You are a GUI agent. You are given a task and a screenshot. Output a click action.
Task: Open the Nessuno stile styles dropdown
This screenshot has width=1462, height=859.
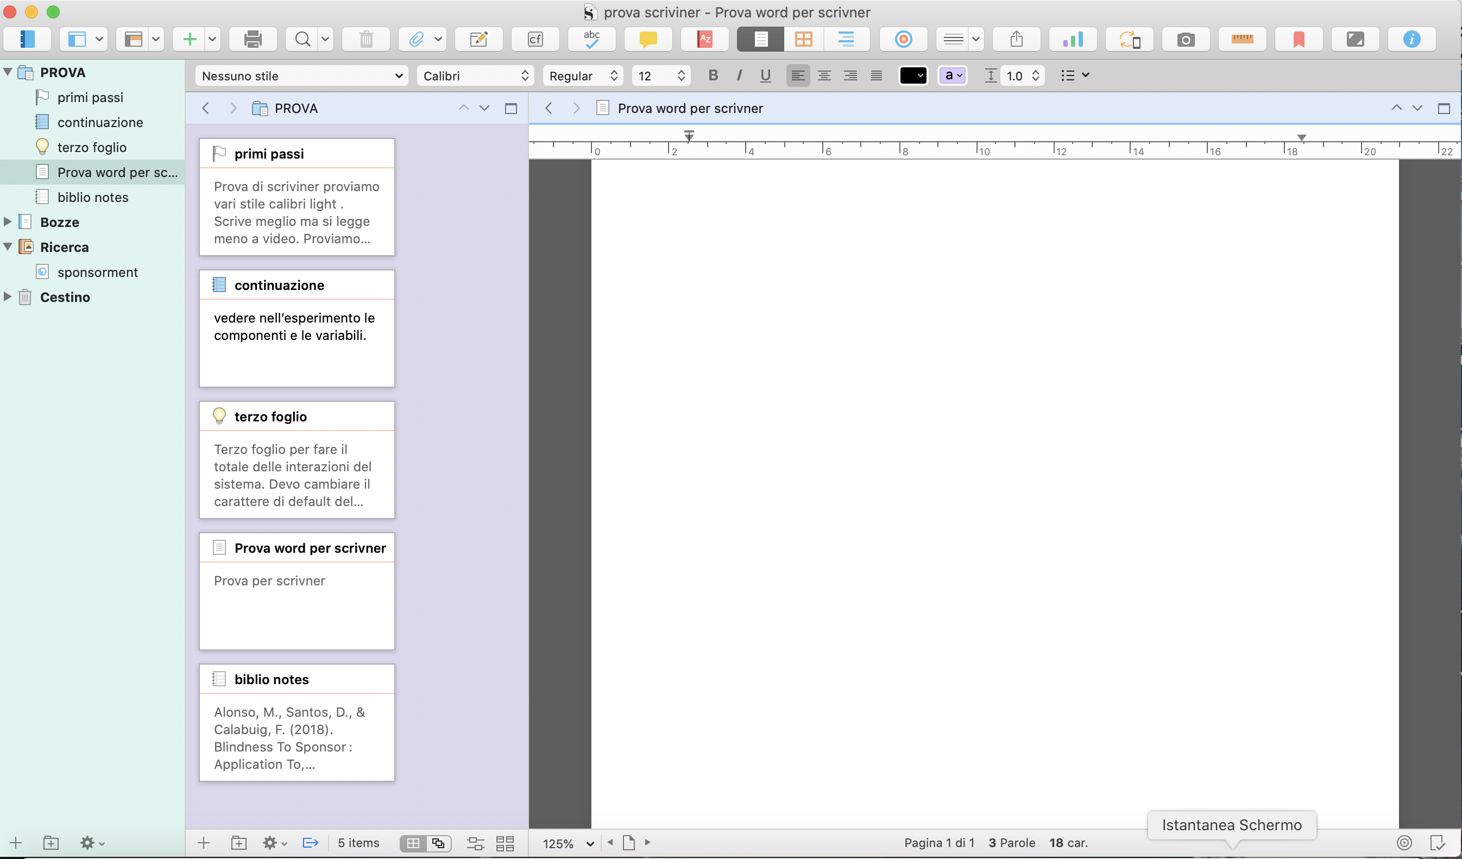point(301,76)
